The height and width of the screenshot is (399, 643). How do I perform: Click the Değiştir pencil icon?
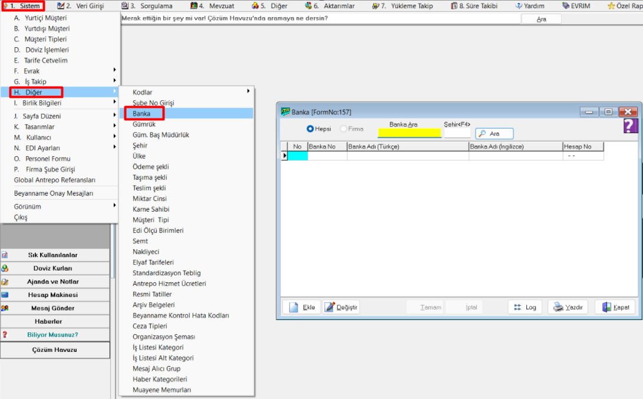coord(329,307)
